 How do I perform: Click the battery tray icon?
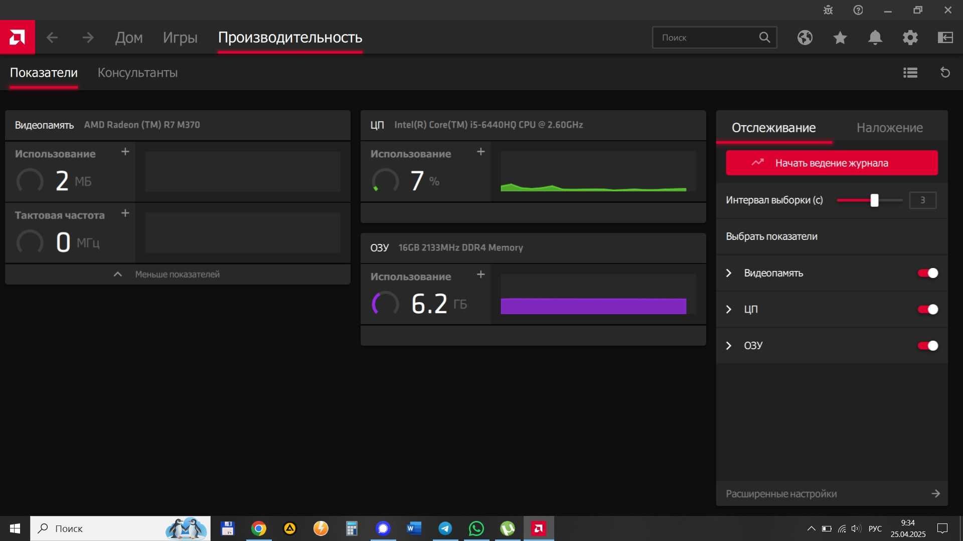[827, 528]
